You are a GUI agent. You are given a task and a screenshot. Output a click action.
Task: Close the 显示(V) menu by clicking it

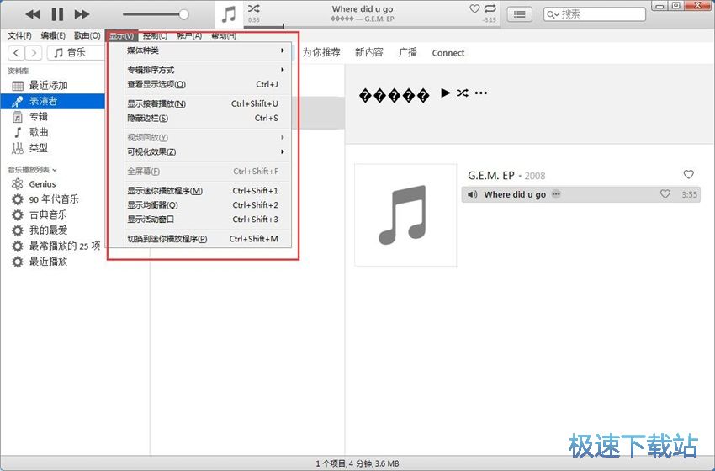(x=121, y=35)
